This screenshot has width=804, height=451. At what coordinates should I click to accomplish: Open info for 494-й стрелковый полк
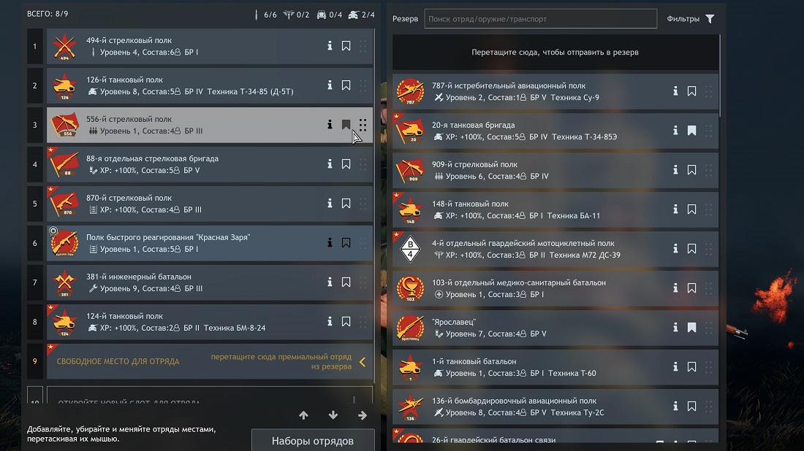point(330,45)
